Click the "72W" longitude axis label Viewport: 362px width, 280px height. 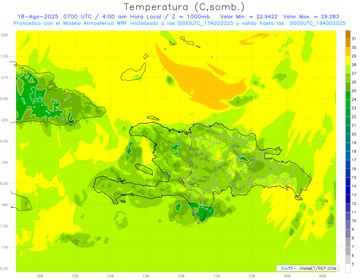pyautogui.click(x=181, y=276)
